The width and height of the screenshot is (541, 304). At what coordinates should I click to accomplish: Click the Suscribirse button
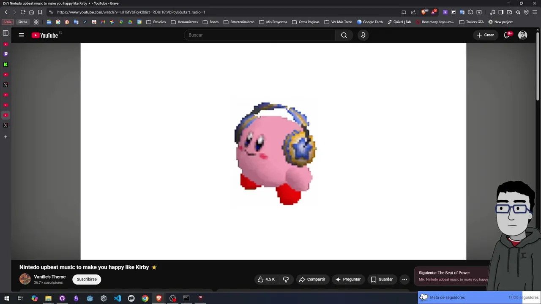[87, 280]
